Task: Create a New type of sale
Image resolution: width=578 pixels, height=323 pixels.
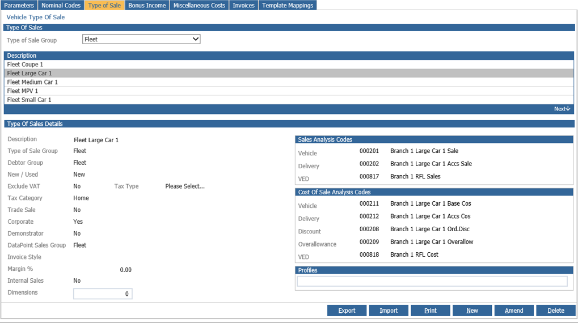Action: (472, 311)
